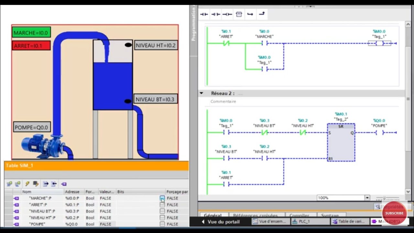Screen dimensions: 414x233
Task: Click the tag icon of the NIVEAU HT row
Action: point(16,217)
